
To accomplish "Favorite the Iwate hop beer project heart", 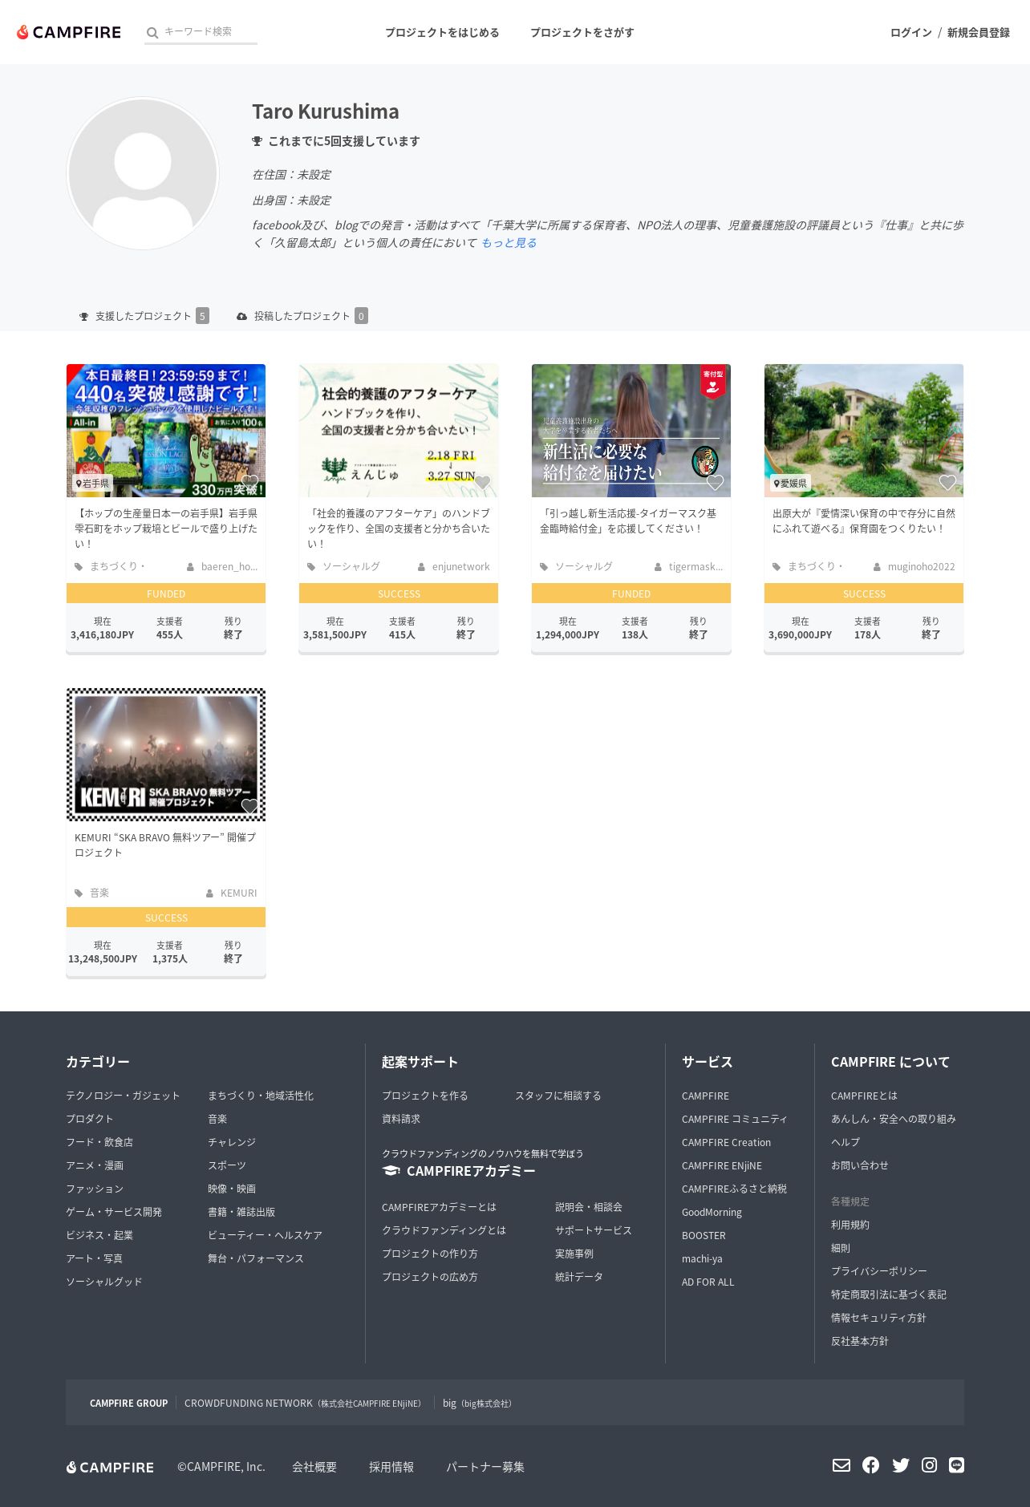I will [249, 483].
